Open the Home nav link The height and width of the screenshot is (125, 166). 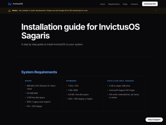coord(103,4)
